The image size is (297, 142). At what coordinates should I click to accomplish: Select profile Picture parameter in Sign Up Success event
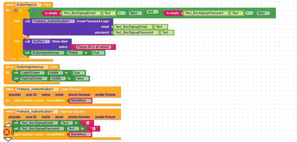point(105,117)
